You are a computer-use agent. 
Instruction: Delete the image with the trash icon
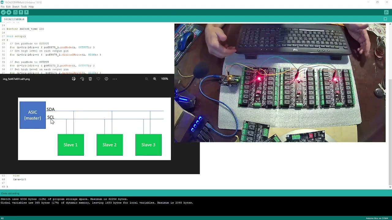pos(90,79)
